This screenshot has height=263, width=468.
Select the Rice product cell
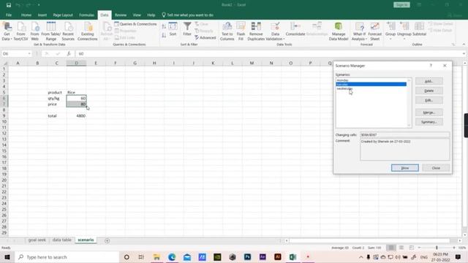(x=76, y=93)
